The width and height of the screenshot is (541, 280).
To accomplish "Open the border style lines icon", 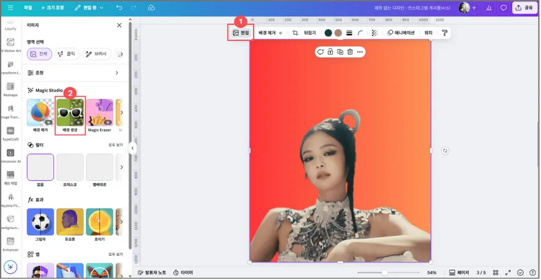I will [x=349, y=33].
